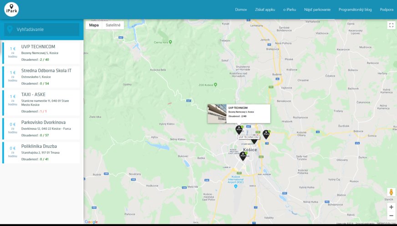Zoom in the map with plus button
Screen dimensions: 397x226
391,207
